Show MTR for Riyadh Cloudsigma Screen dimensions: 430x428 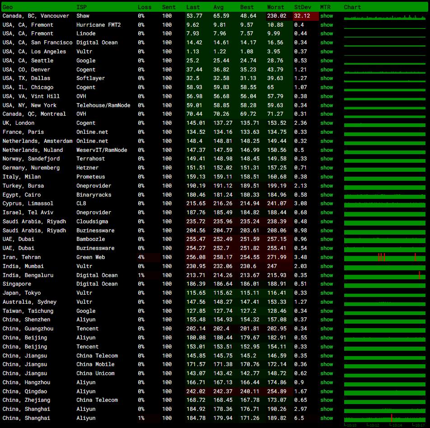(327, 221)
